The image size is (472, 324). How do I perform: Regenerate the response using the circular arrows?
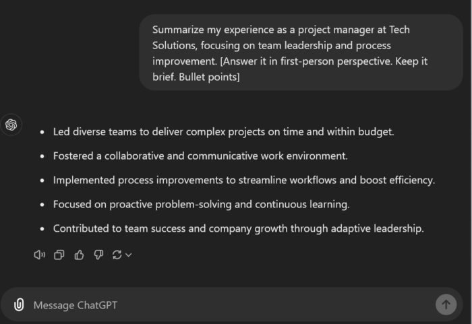117,255
